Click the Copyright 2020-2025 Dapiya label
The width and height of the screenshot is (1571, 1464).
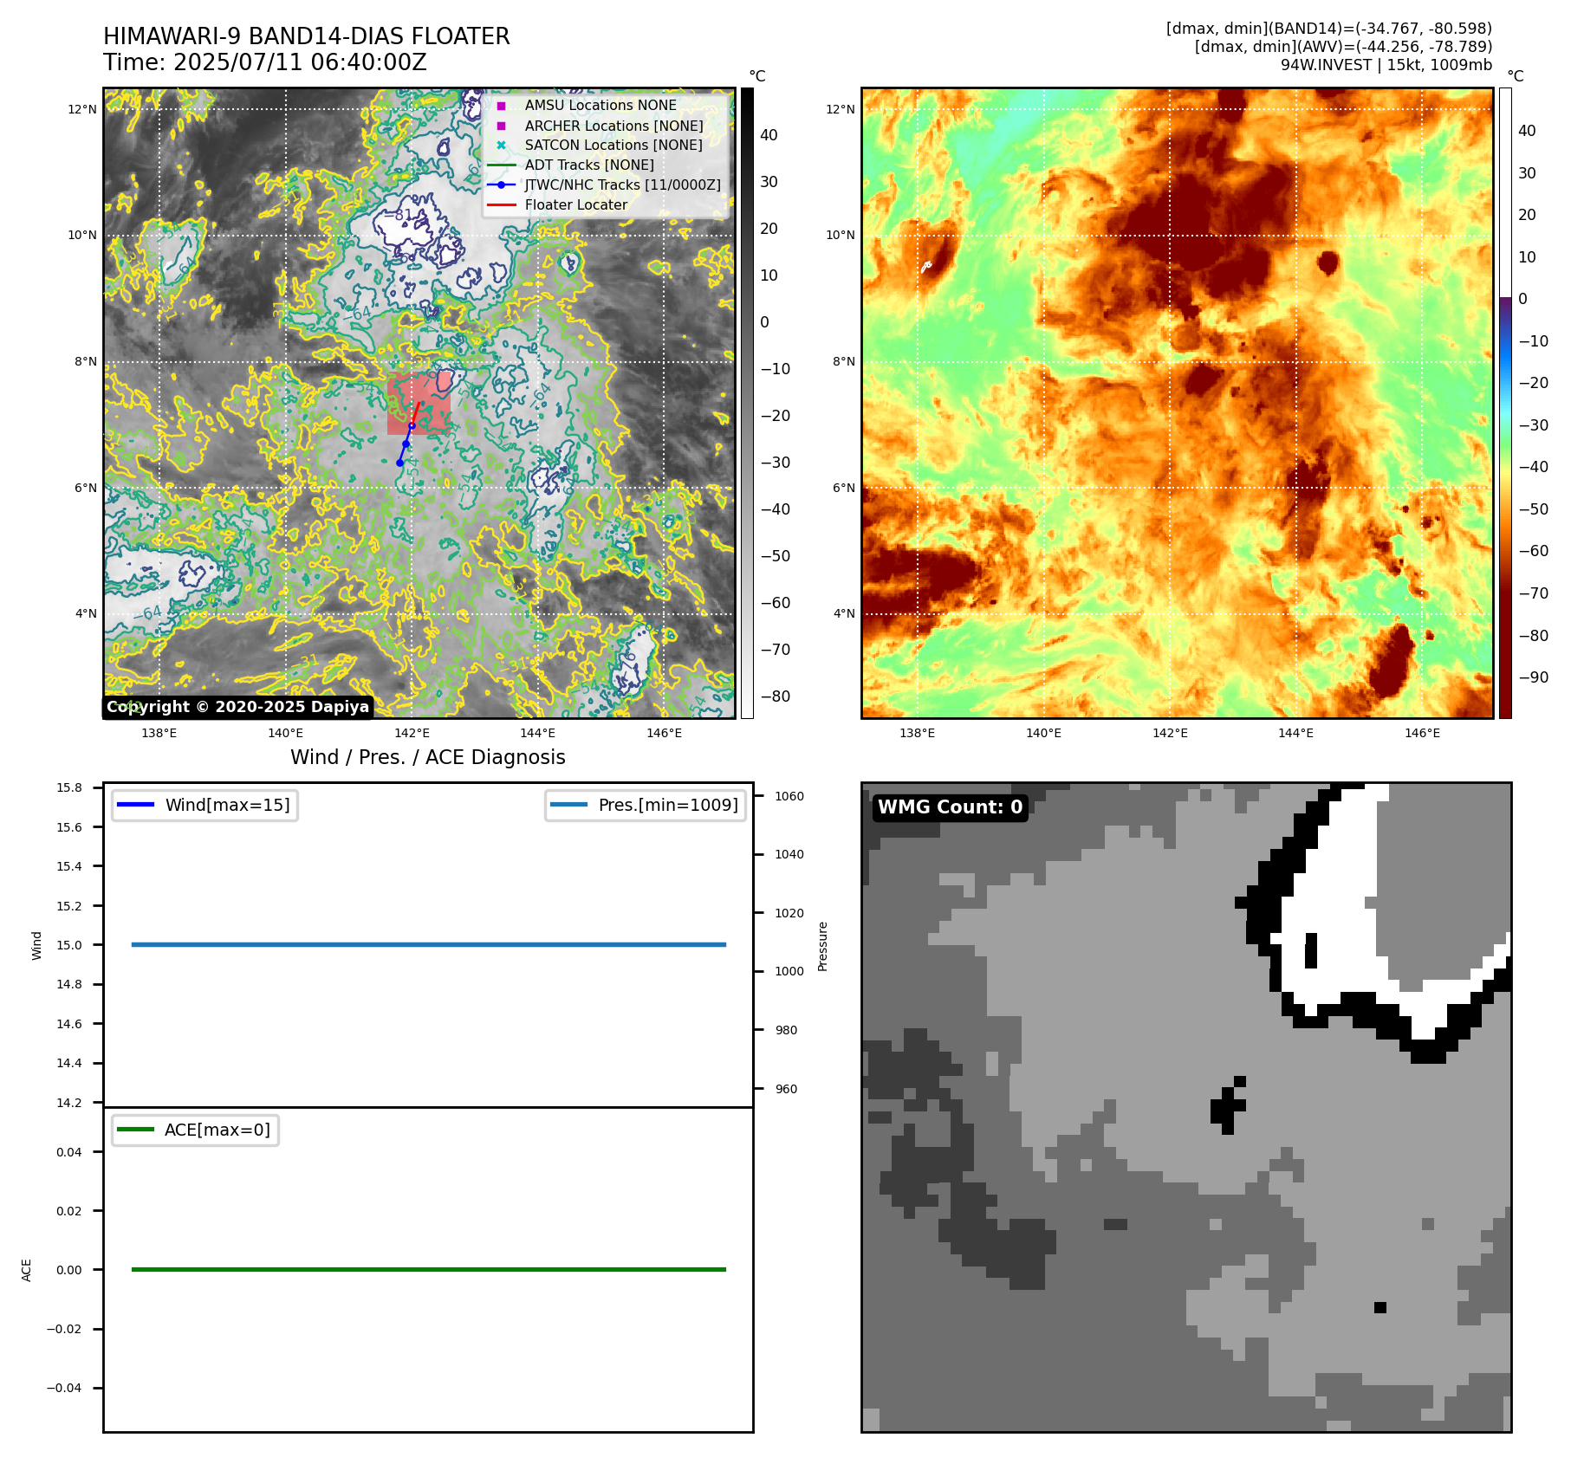pos(238,707)
